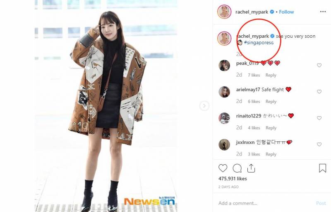Screen dimensions: 331x212
Task: View 7 likes on peak_0119's comment
Action: [254, 75]
